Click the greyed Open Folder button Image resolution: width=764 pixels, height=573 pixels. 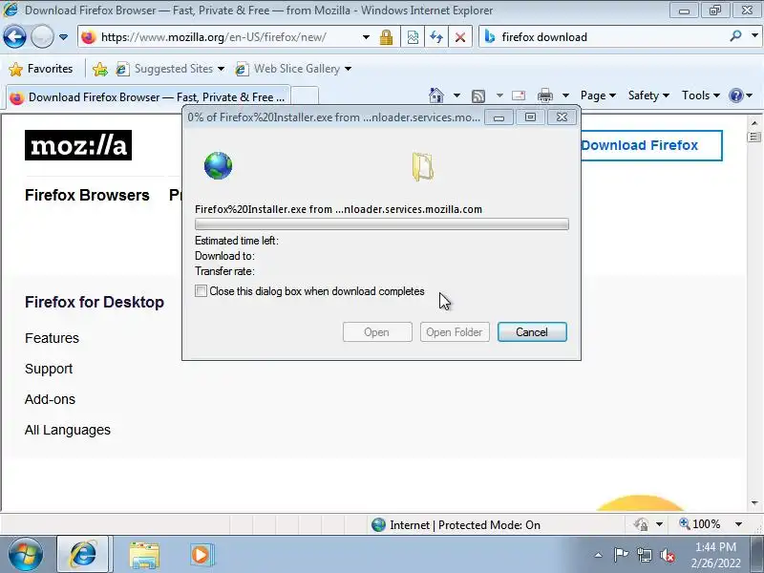455,331
